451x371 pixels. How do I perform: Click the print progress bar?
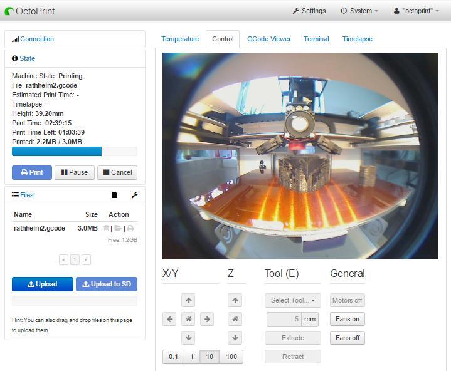(74, 152)
